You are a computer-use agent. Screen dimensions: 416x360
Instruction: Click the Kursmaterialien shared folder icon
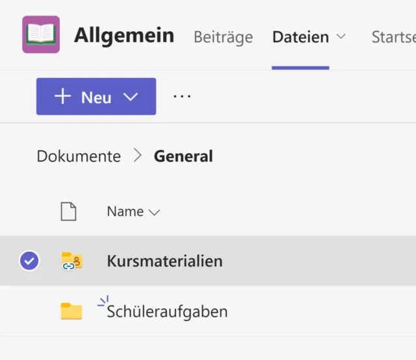pyautogui.click(x=71, y=261)
